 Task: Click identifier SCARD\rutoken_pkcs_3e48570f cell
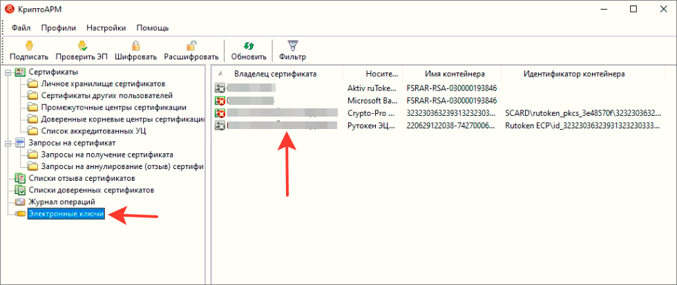tap(582, 113)
